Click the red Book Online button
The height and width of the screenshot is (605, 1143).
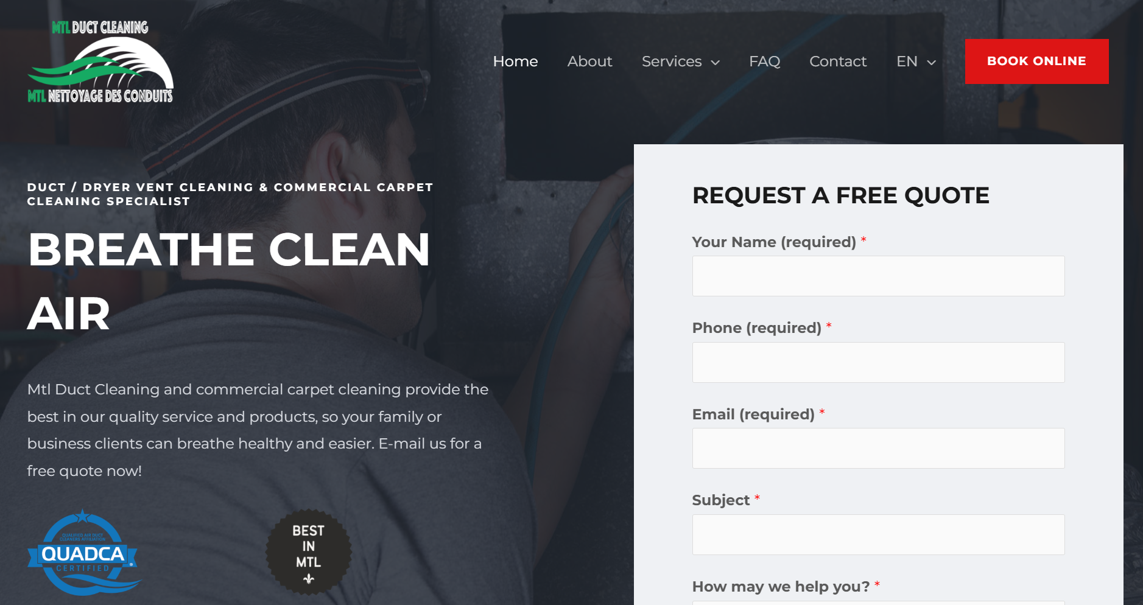[1036, 61]
